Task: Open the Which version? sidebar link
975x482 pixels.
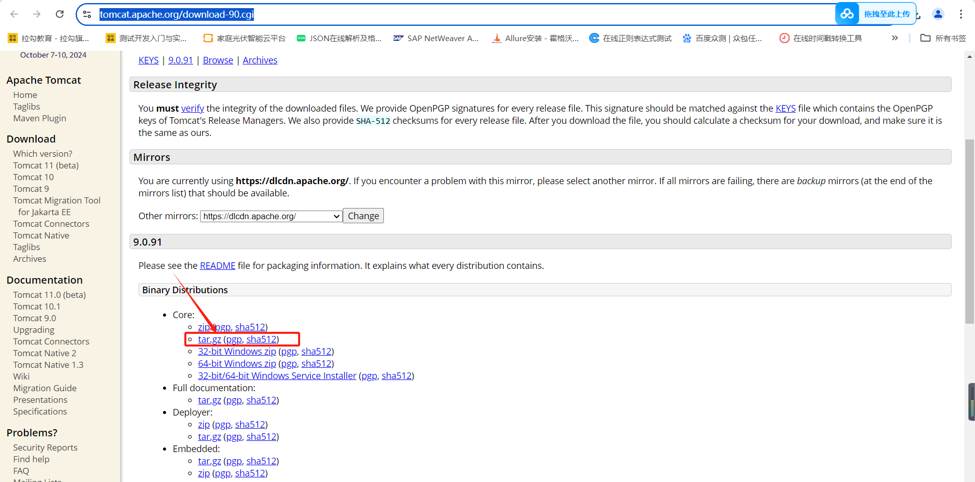Action: click(x=43, y=154)
